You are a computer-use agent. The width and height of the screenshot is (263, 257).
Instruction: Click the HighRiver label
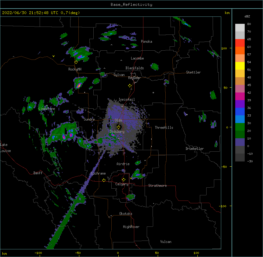[131, 227]
